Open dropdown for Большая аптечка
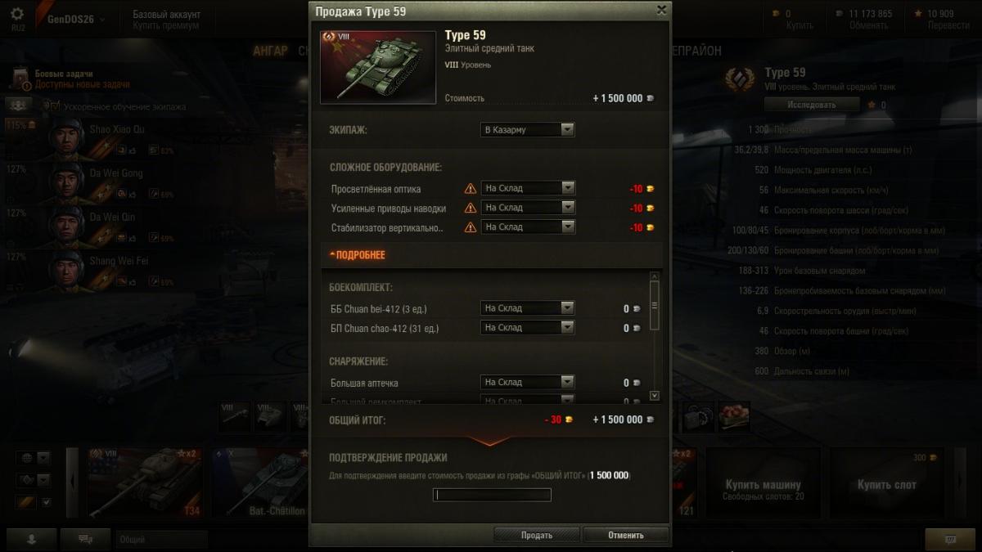This screenshot has height=552, width=982. (x=527, y=382)
